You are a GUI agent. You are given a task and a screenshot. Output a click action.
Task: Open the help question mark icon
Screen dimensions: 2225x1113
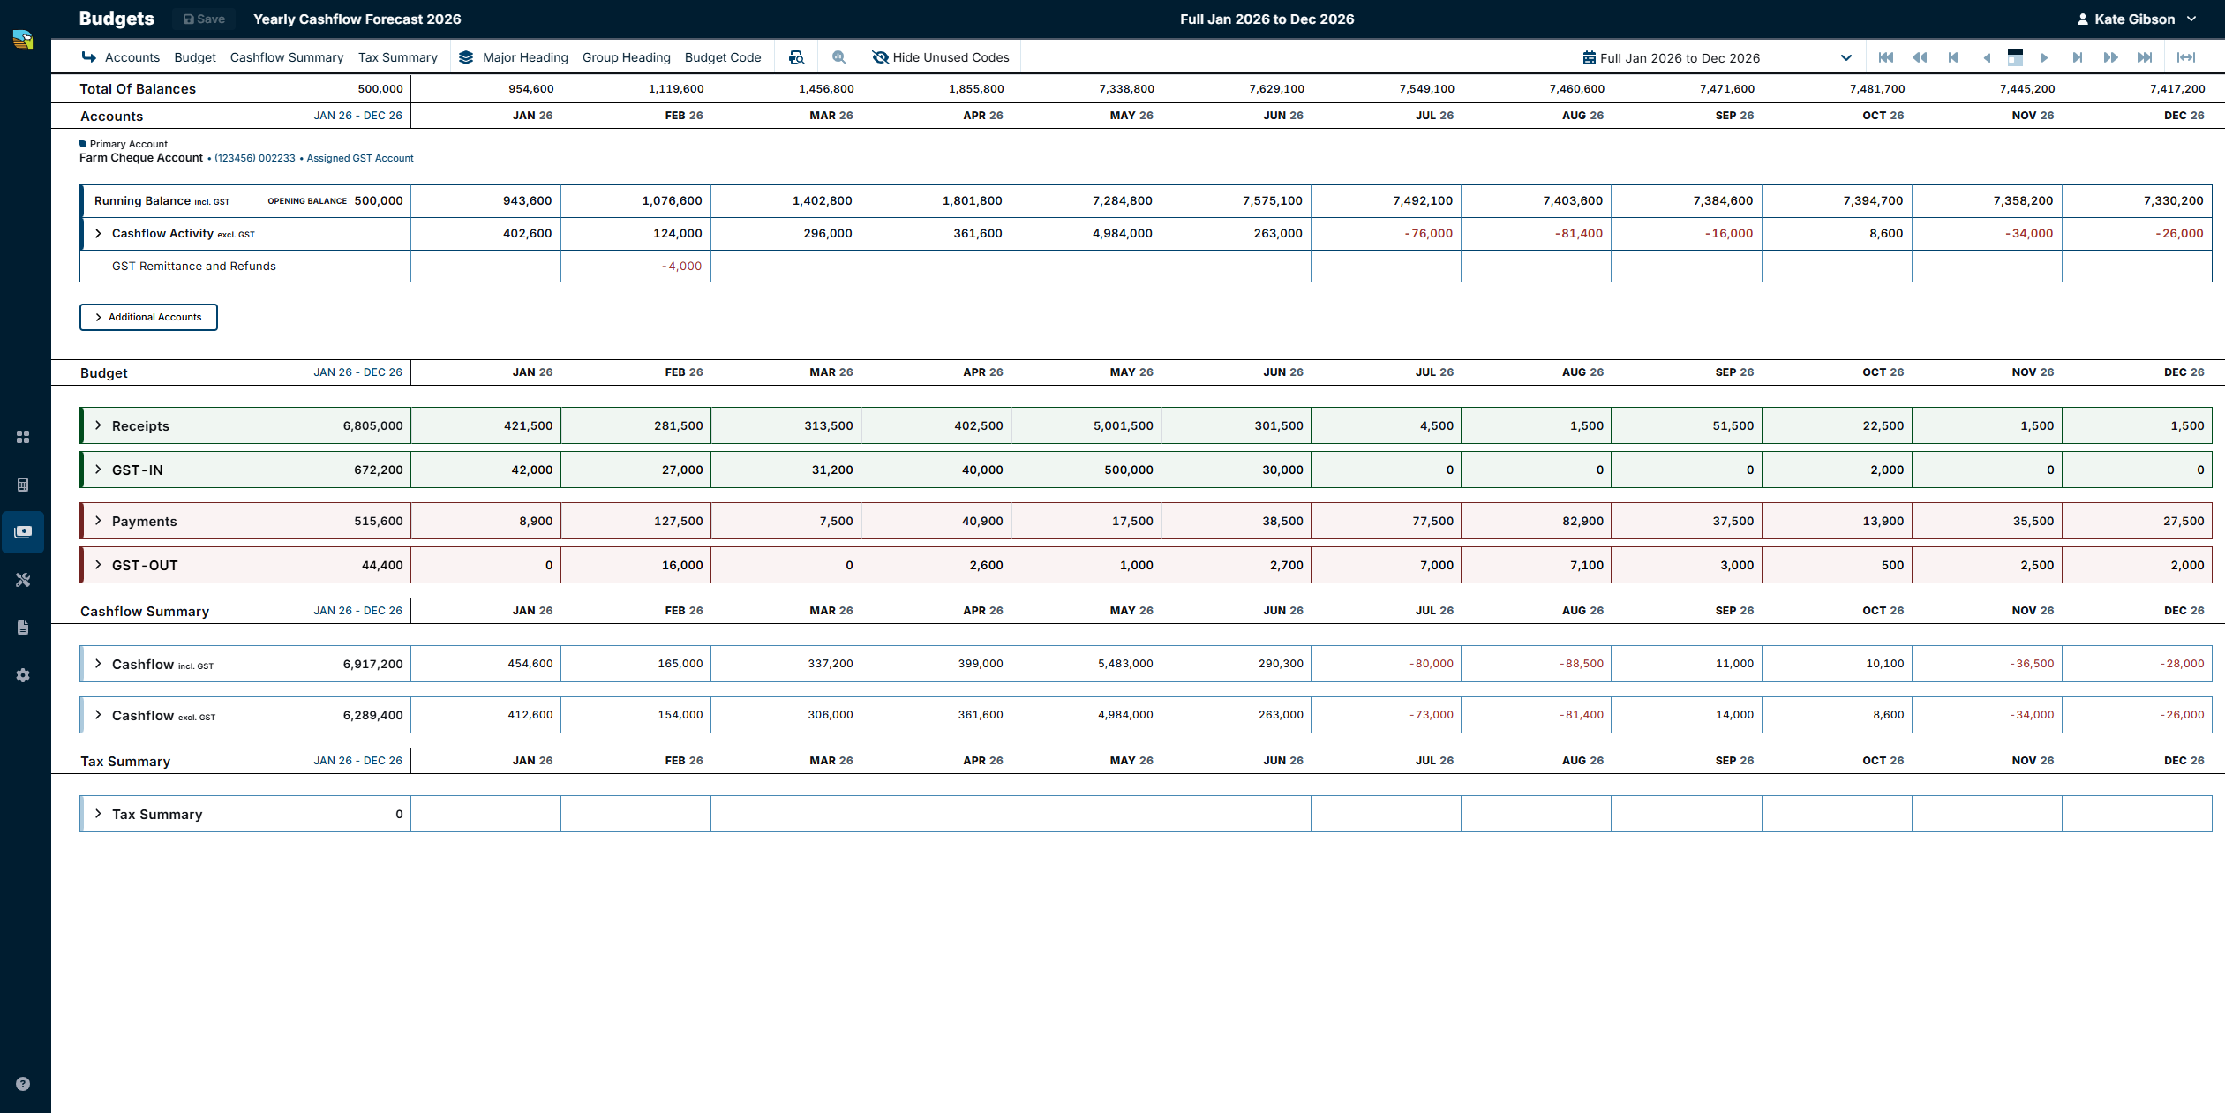coord(23,1084)
